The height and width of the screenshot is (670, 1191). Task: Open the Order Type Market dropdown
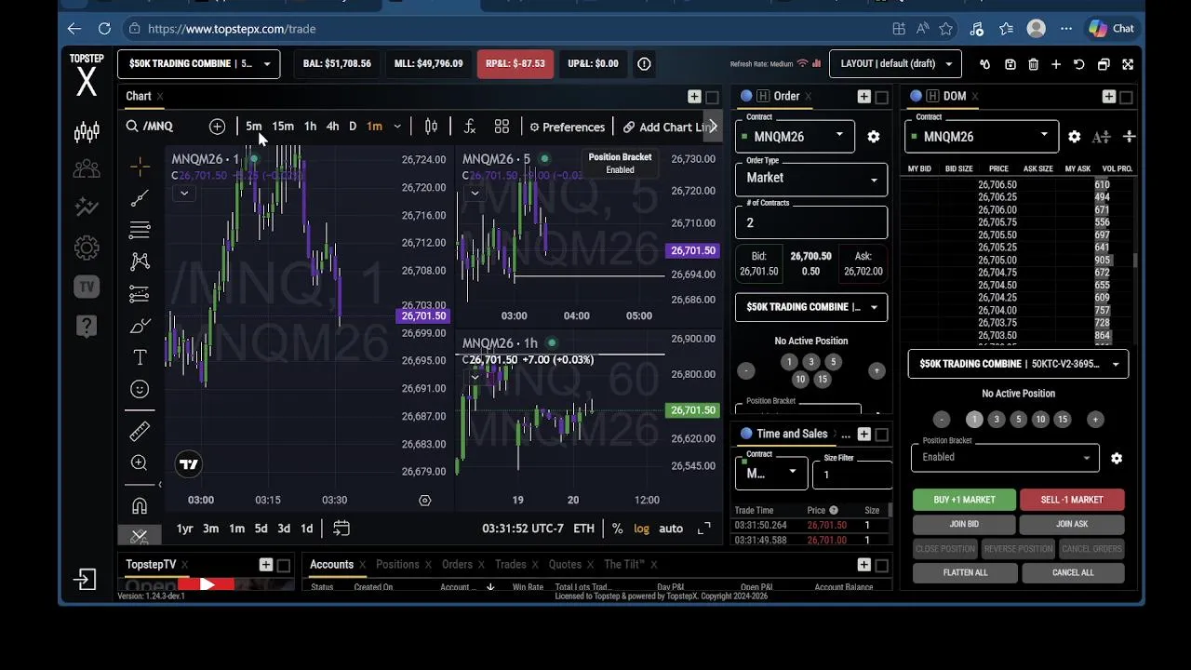click(x=810, y=178)
